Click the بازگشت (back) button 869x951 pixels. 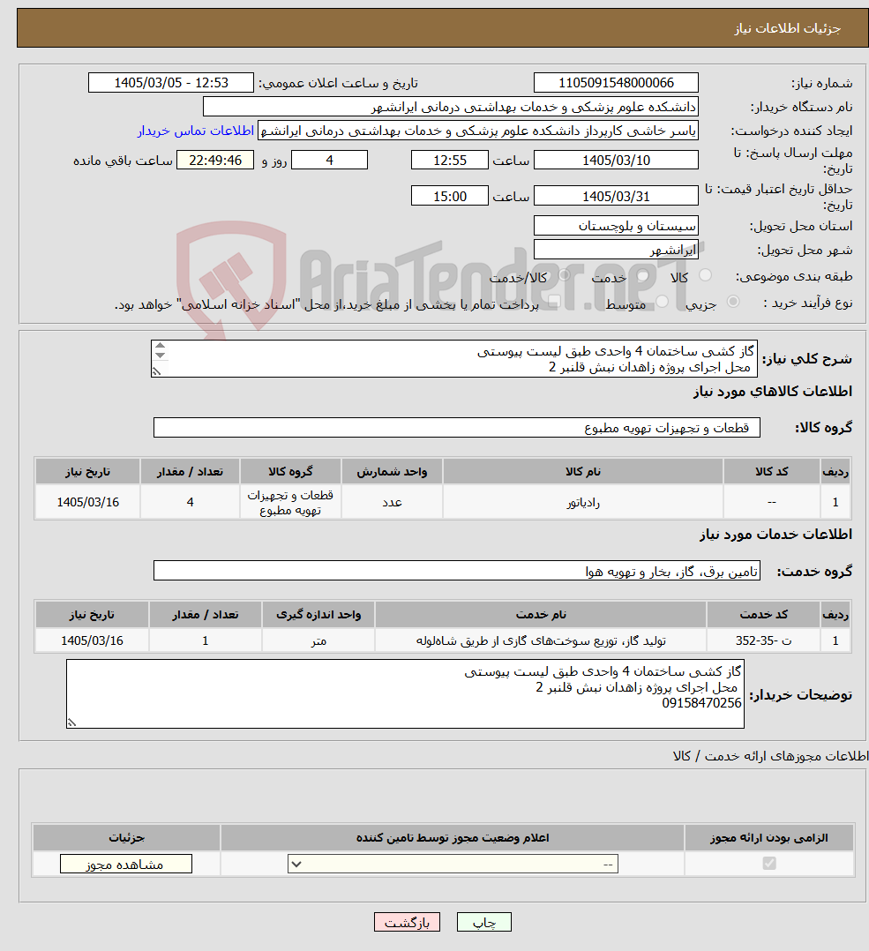pyautogui.click(x=407, y=922)
